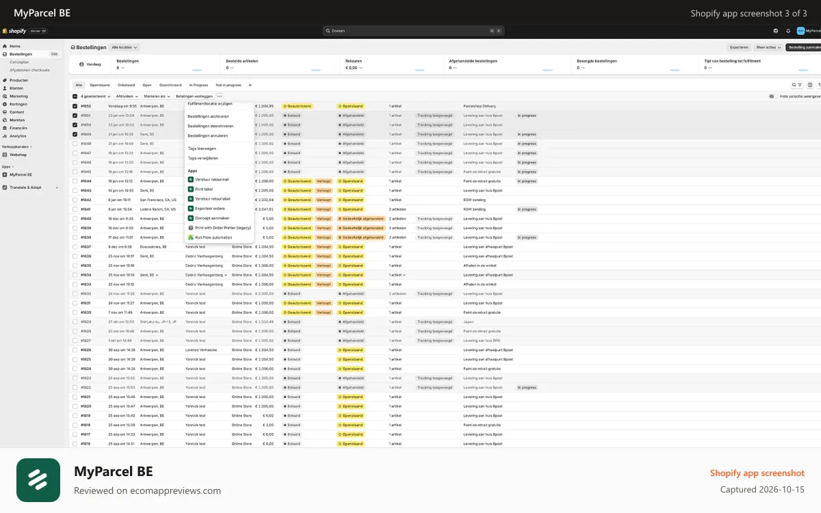Screen dimensions: 821x513
Task: Check the checkbox for order #1837
Action: point(75,246)
